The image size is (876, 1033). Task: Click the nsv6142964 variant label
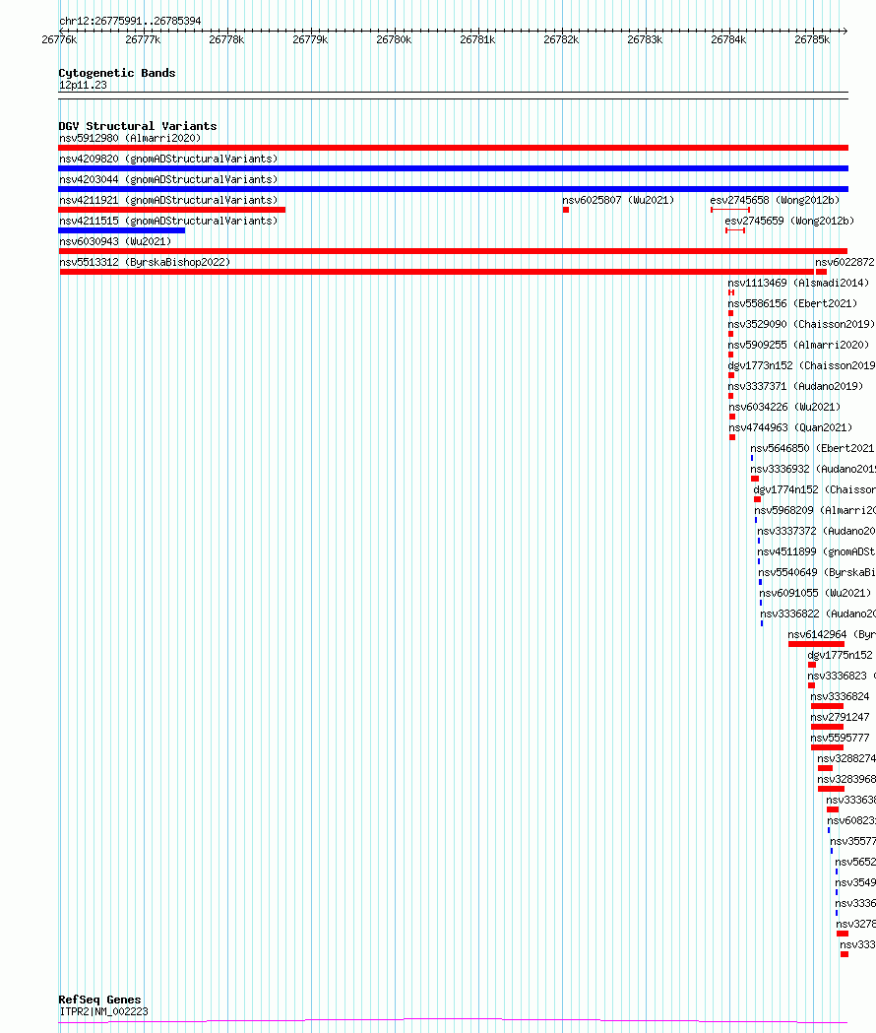click(x=832, y=634)
